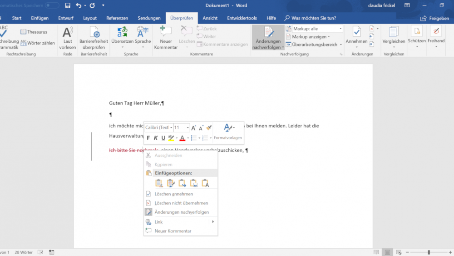Open the Einfügen tab
Screen dimensions: 454x256
click(39, 18)
